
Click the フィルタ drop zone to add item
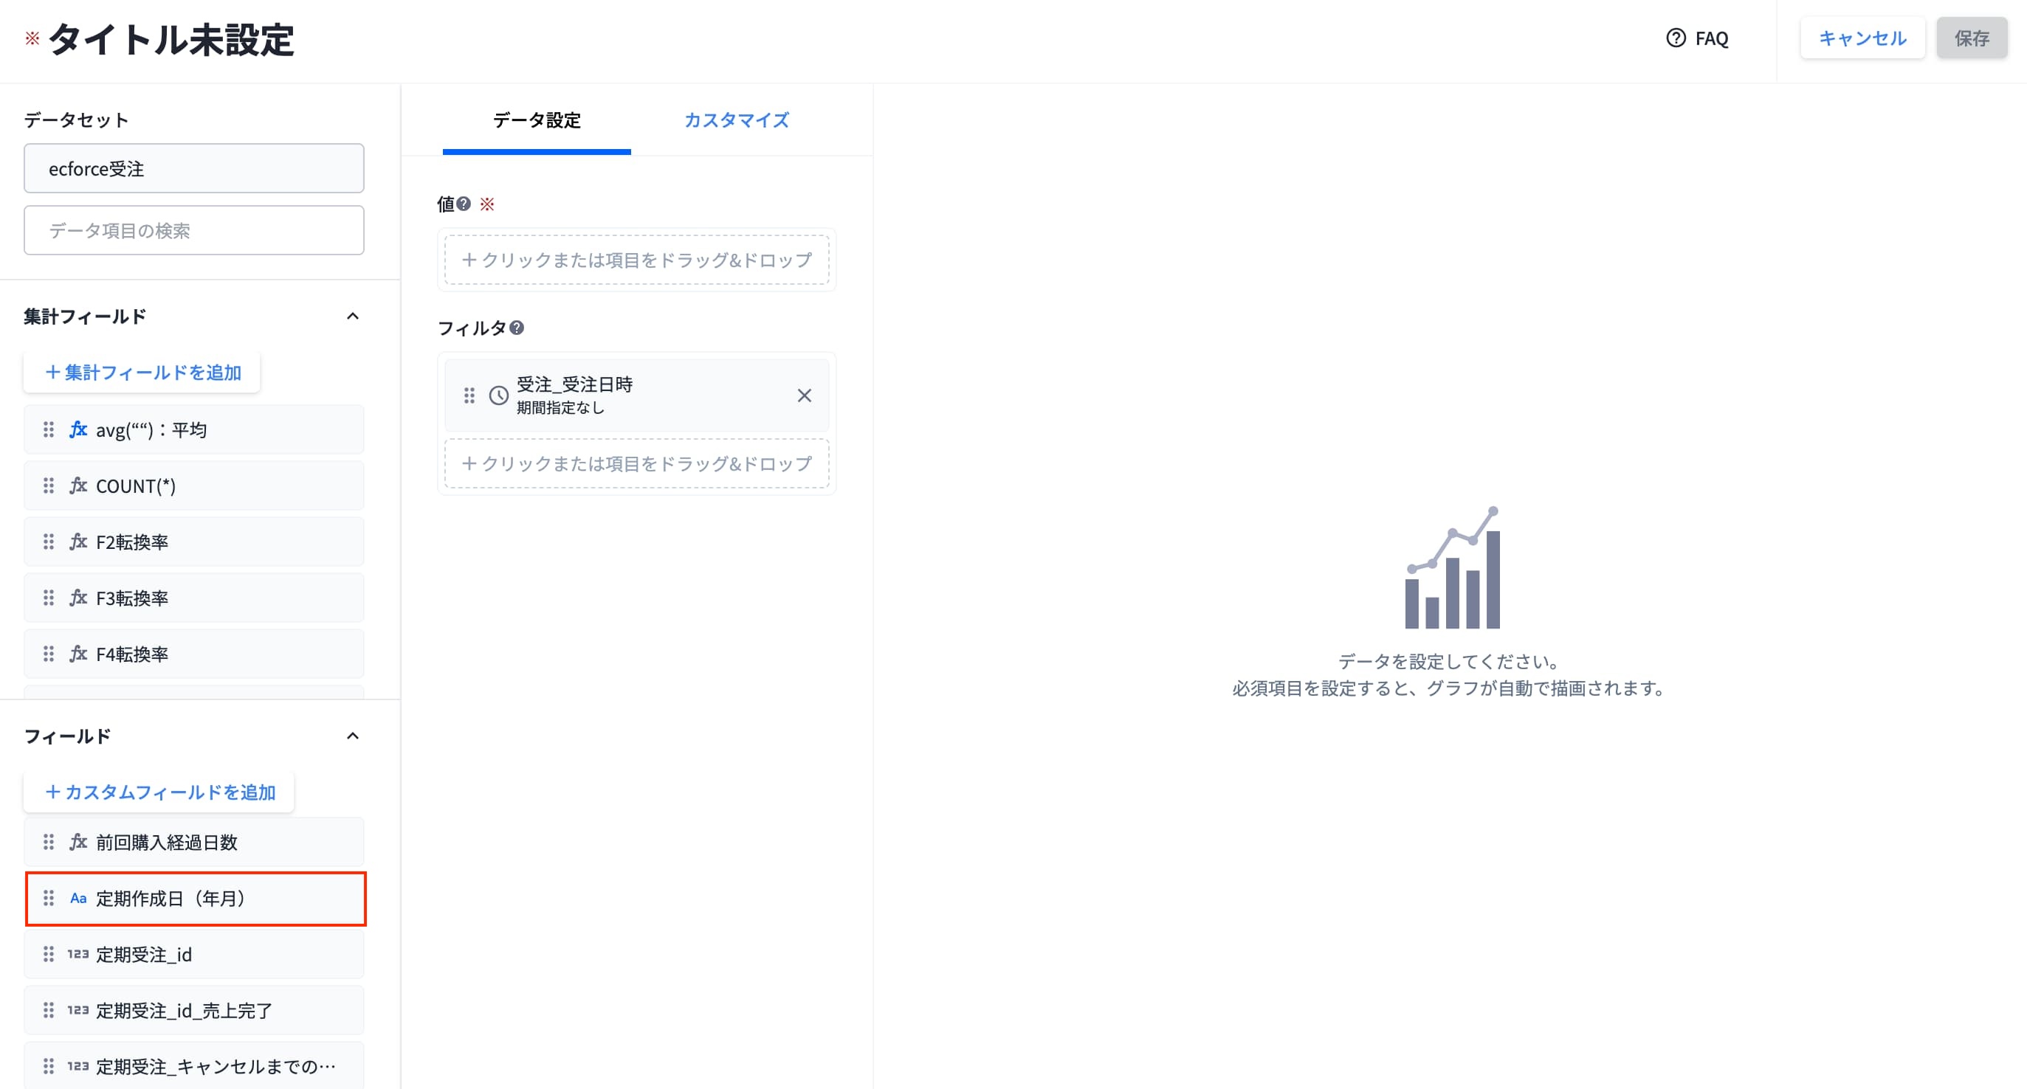(636, 463)
